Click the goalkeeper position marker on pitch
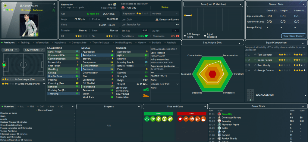Screen dimensions: 308x142 4,65
